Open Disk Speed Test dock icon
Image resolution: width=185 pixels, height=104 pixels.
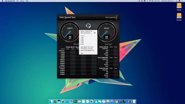[x=124, y=101]
